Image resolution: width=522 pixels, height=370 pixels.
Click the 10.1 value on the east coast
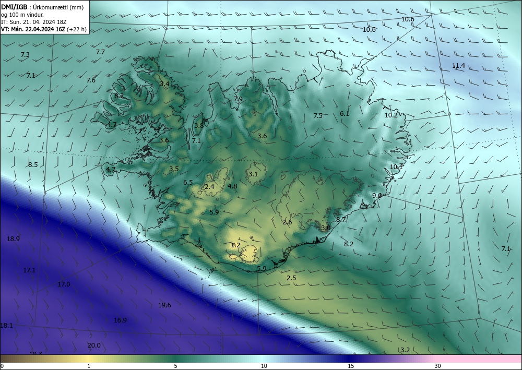tap(397, 166)
